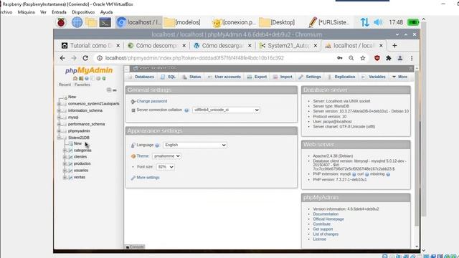Switch to the Status tab
The height and width of the screenshot is (258, 459).
coord(191,77)
